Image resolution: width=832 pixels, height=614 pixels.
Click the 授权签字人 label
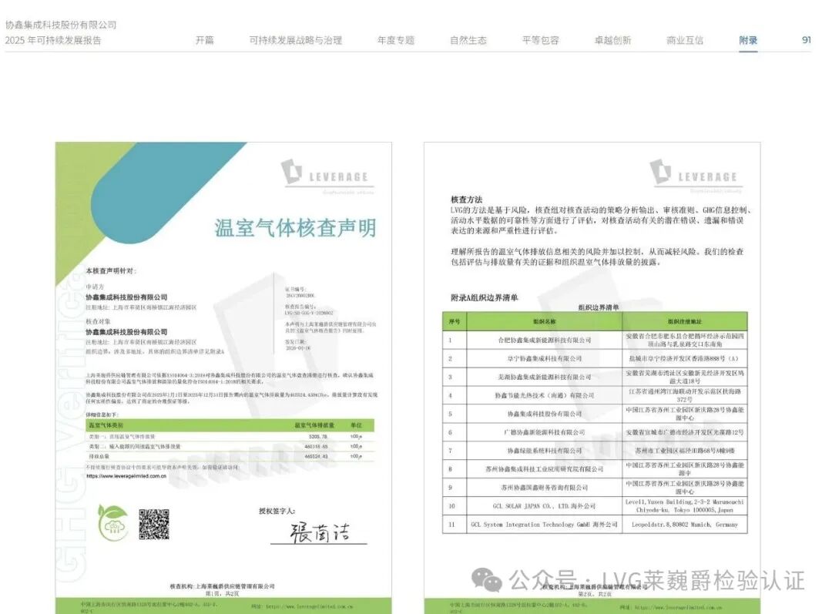click(x=277, y=511)
